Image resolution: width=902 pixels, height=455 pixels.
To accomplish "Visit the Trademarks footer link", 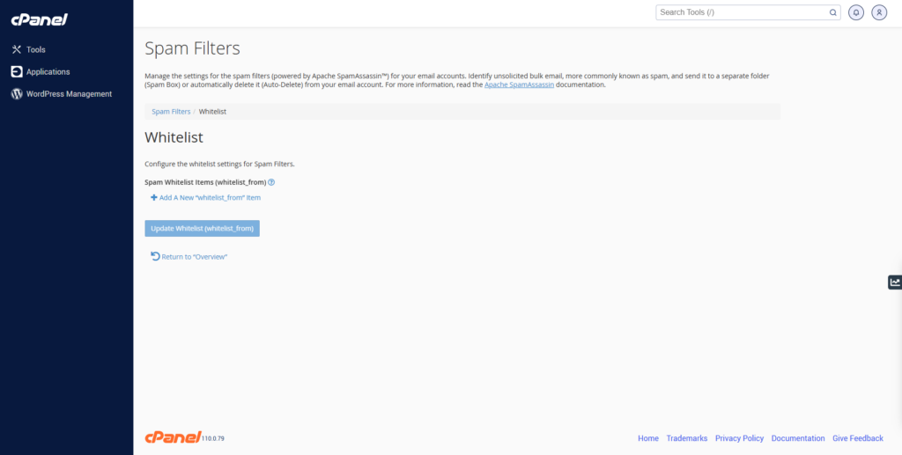I will tap(686, 438).
